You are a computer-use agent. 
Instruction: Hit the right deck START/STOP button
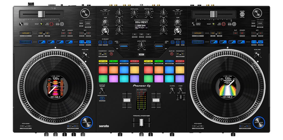[x=259, y=123]
